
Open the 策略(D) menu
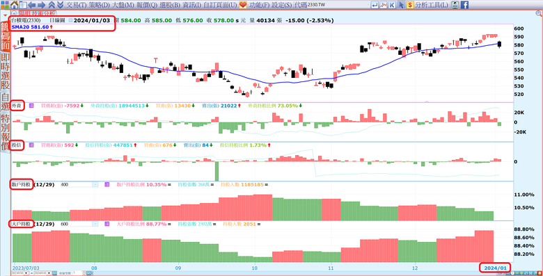point(99,5)
